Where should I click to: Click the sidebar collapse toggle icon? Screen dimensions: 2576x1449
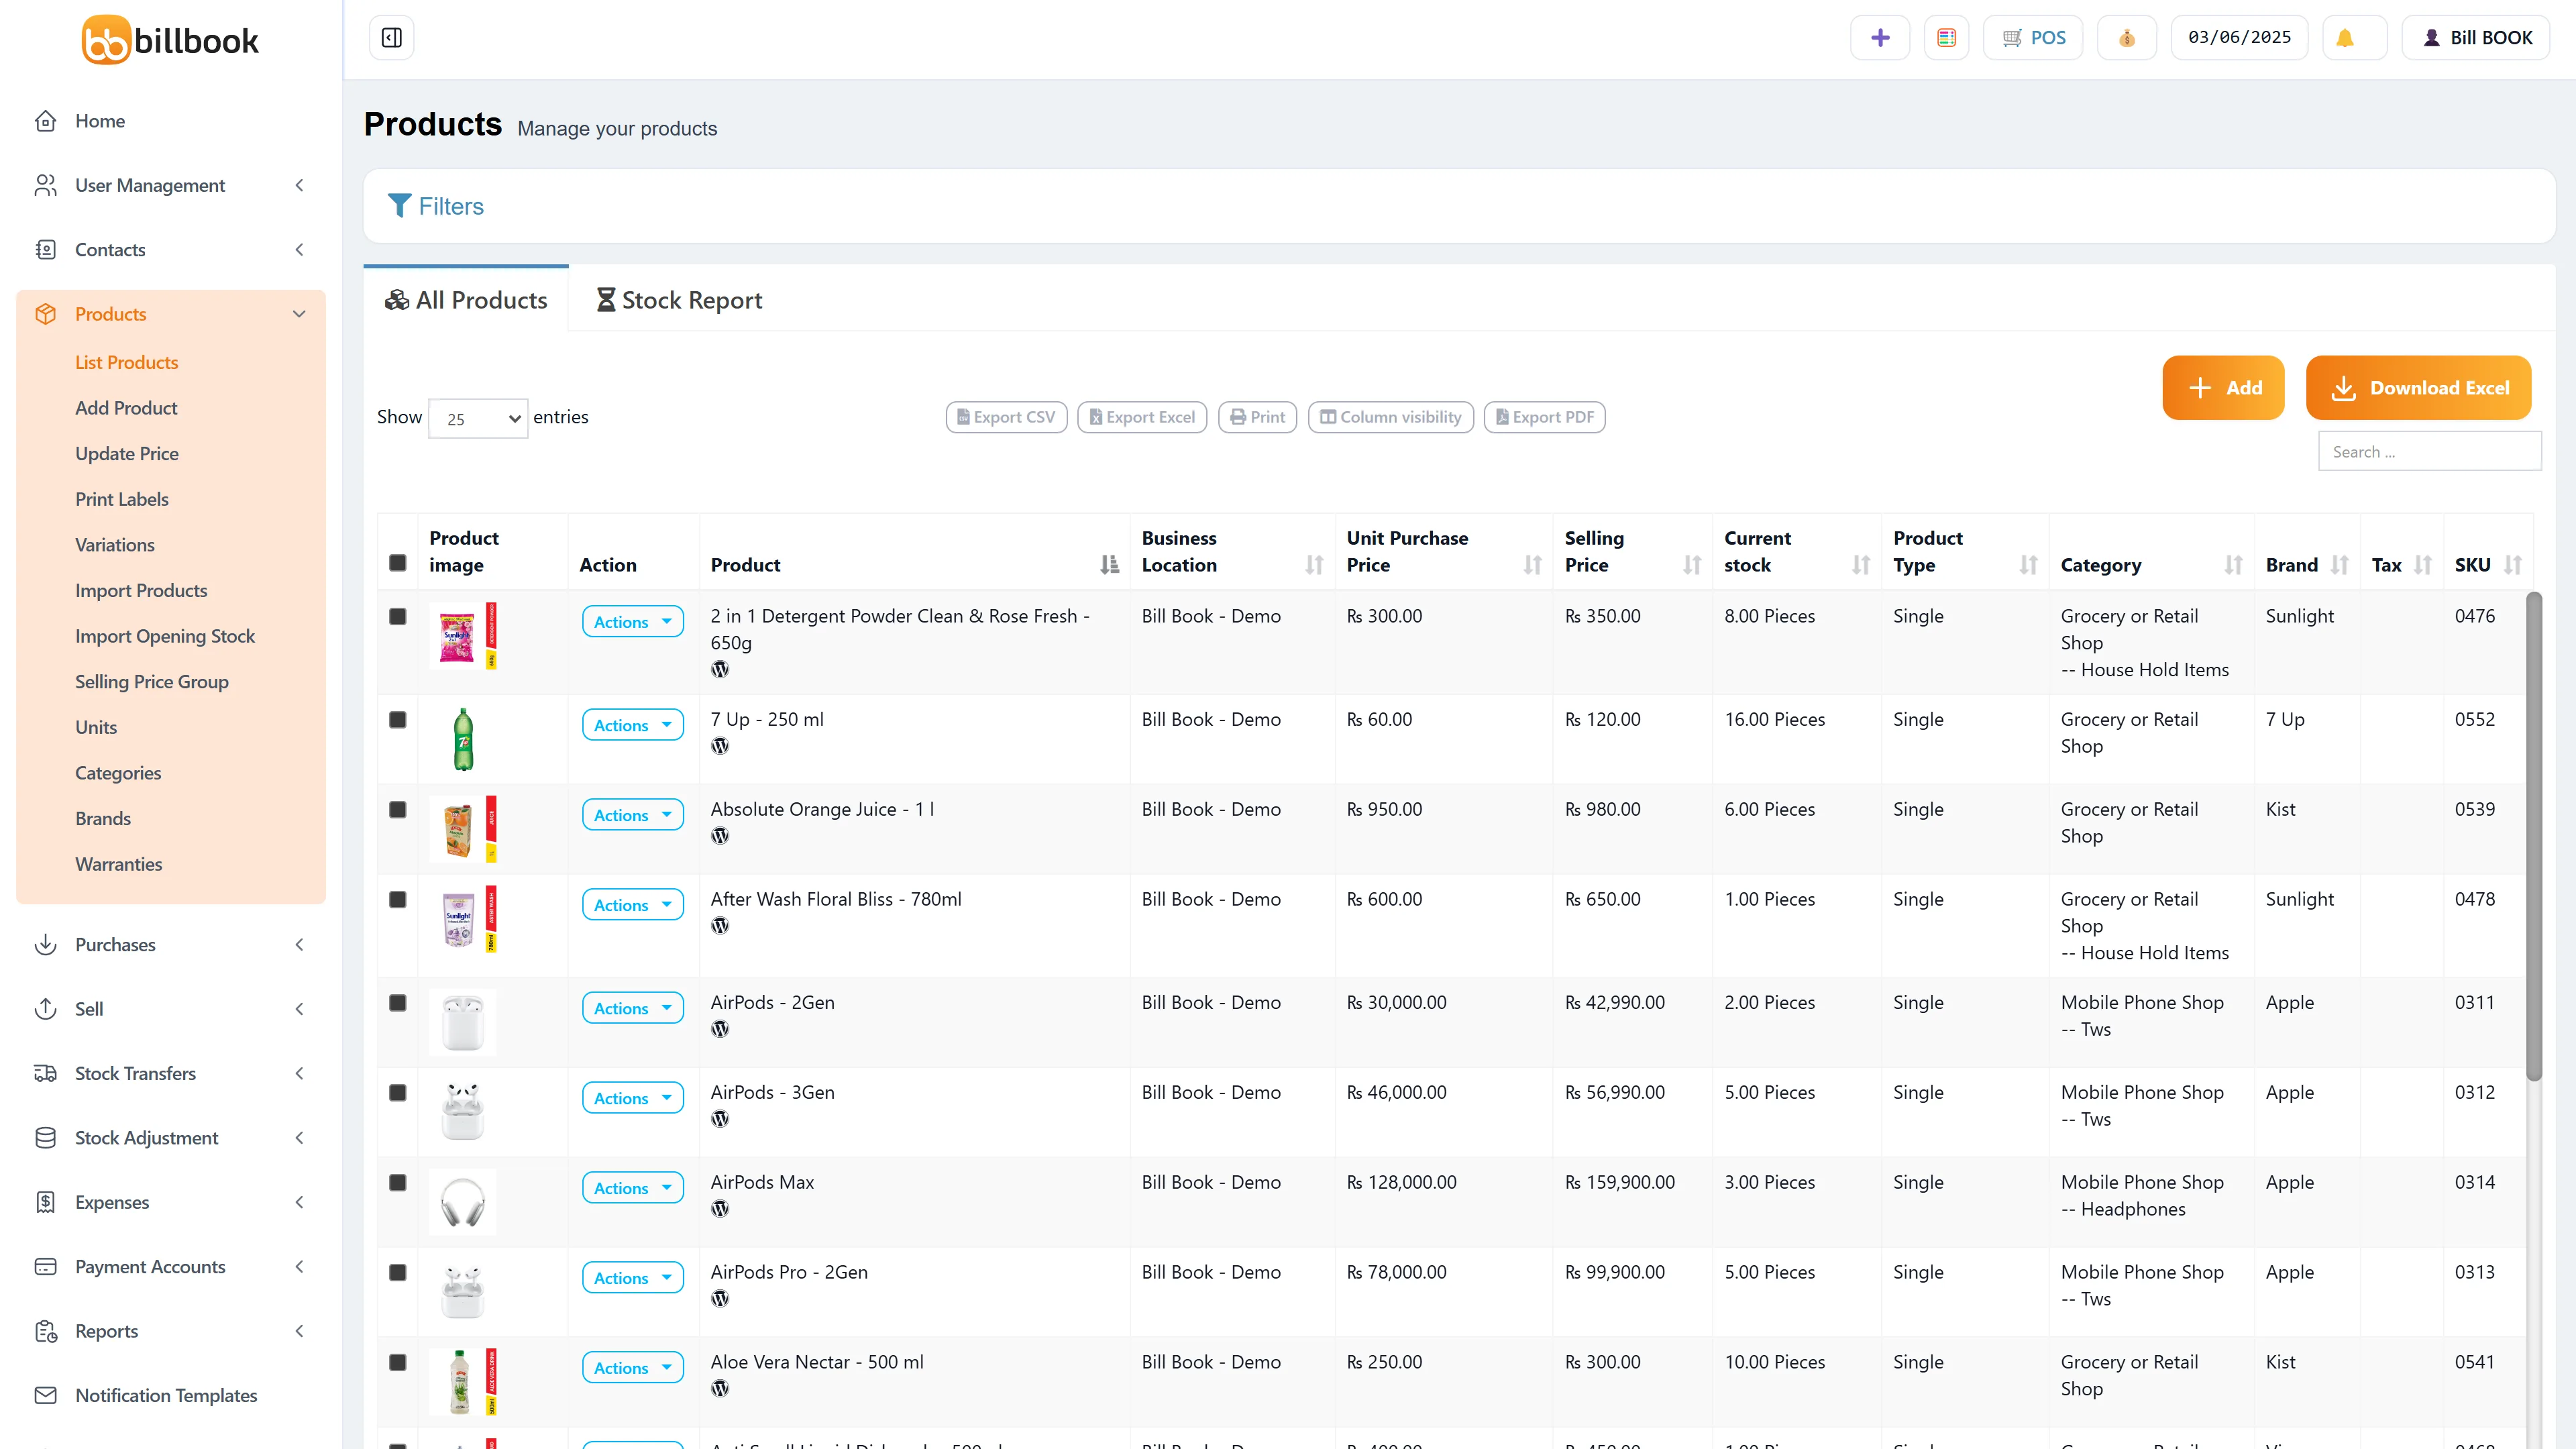(x=392, y=38)
